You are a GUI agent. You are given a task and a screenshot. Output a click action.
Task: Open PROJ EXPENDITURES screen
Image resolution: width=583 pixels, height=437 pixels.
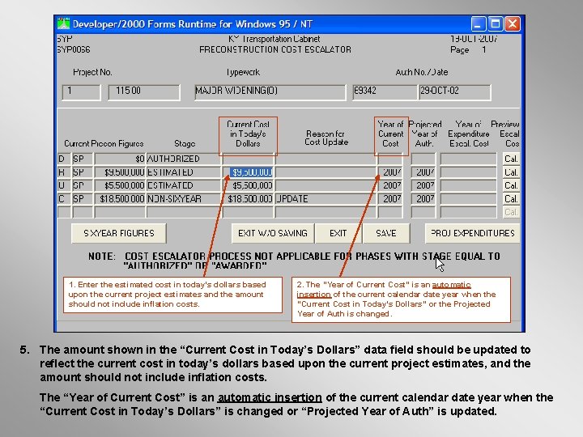point(472,233)
